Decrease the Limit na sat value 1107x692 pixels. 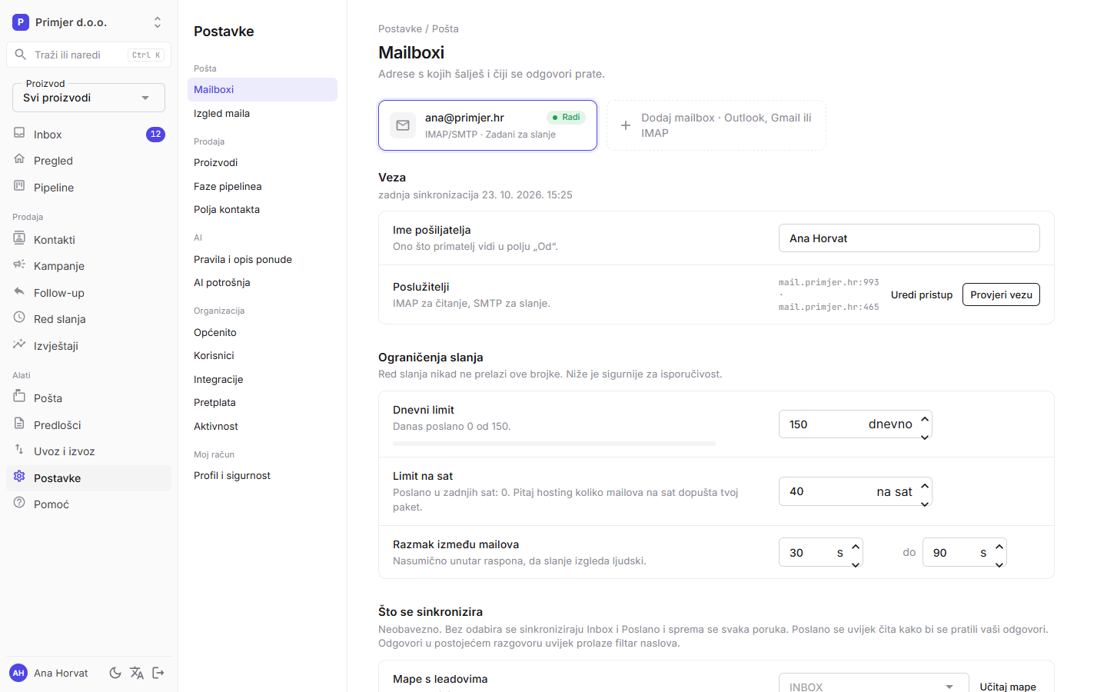coord(925,504)
